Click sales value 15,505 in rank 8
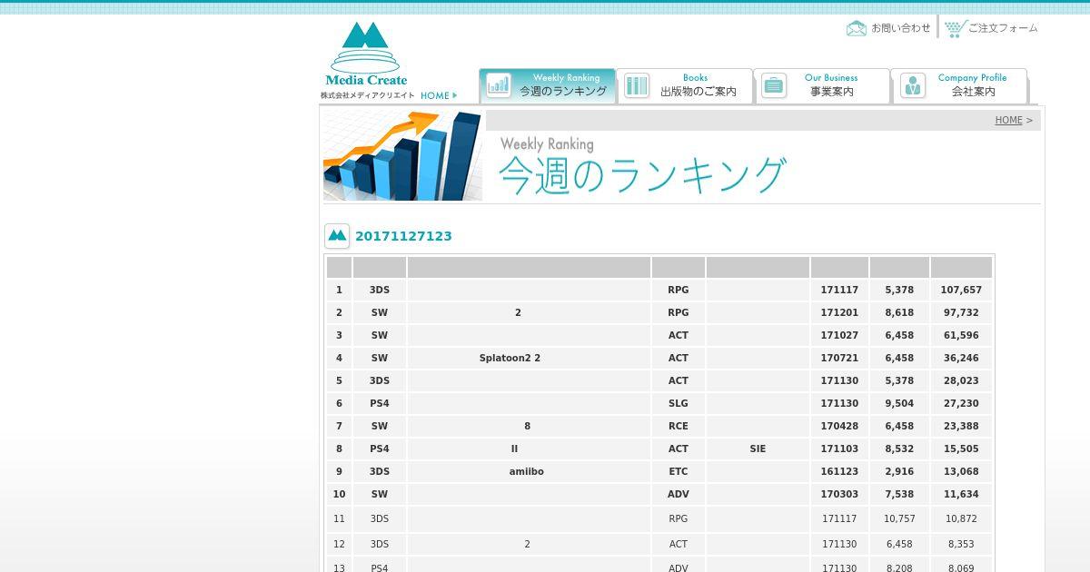1090x572 pixels. tap(961, 449)
